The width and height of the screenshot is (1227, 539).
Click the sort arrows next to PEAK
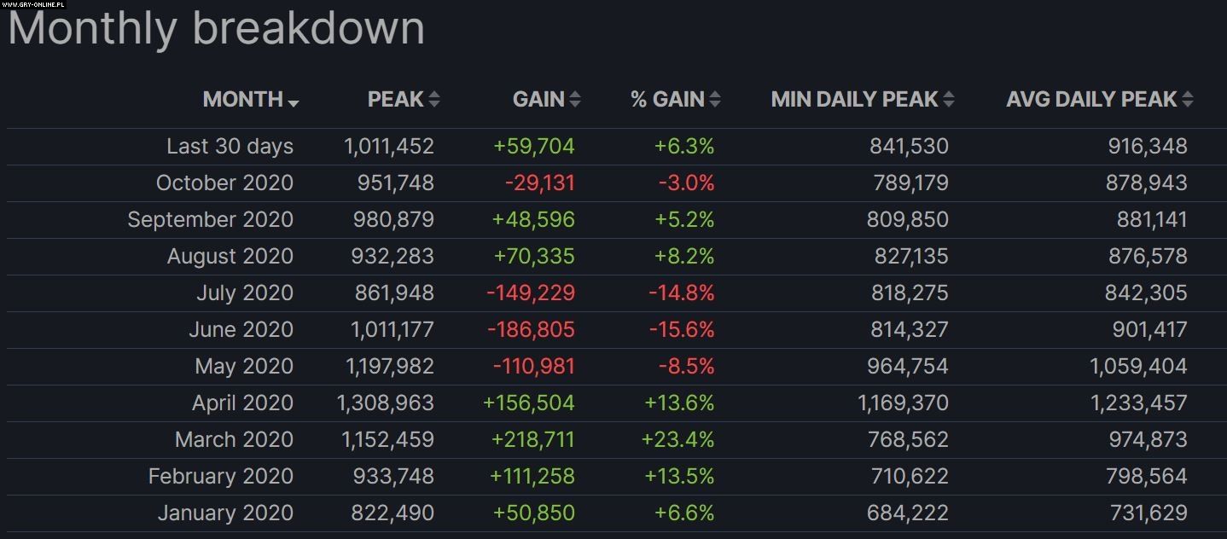tap(434, 100)
